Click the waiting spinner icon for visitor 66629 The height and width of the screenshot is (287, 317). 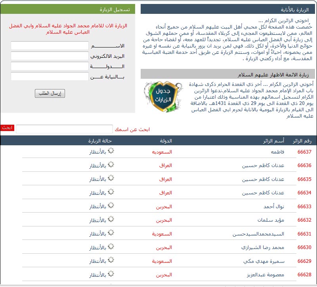pos(111,261)
